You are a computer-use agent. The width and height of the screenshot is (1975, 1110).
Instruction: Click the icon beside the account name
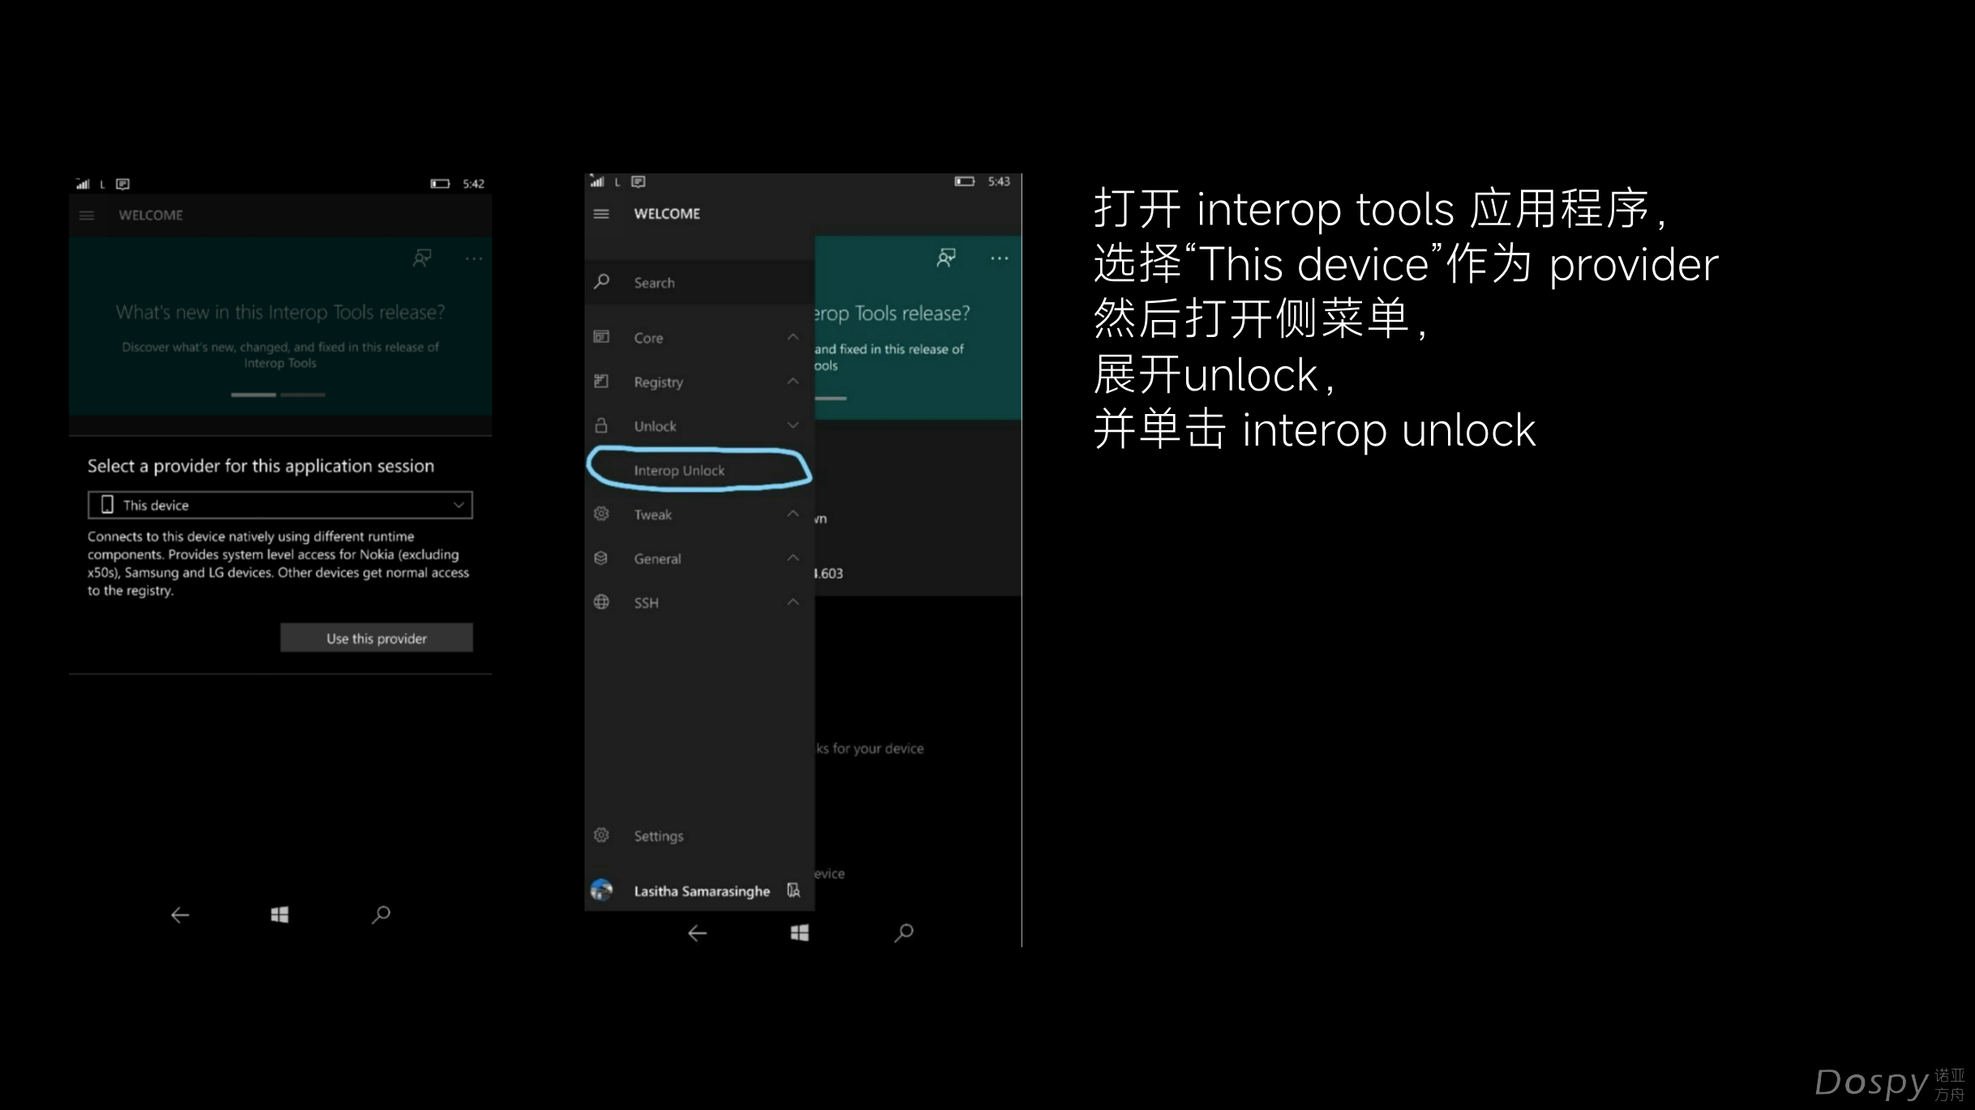point(793,891)
